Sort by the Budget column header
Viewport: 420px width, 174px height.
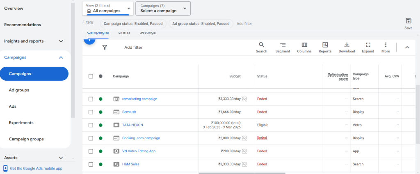[x=235, y=76]
